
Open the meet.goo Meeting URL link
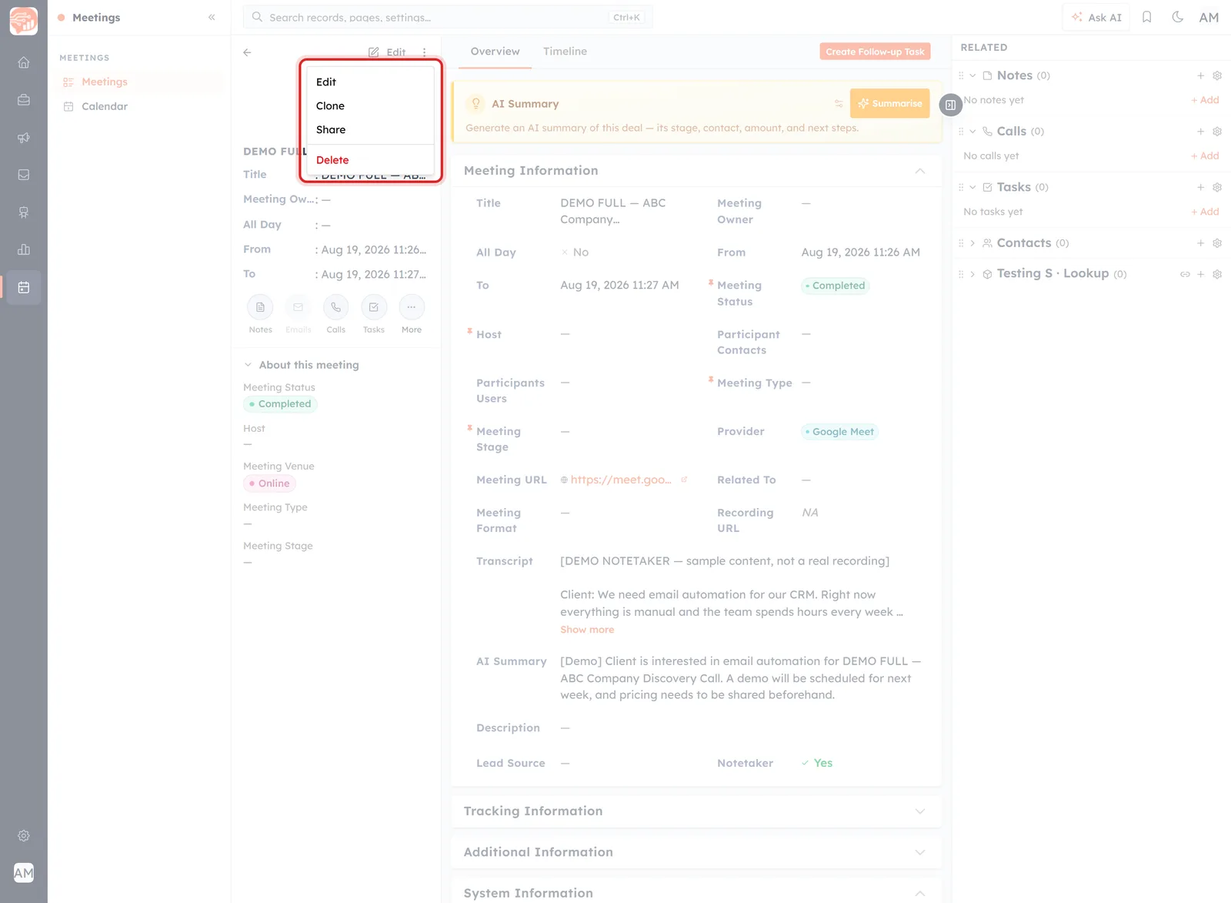(621, 480)
